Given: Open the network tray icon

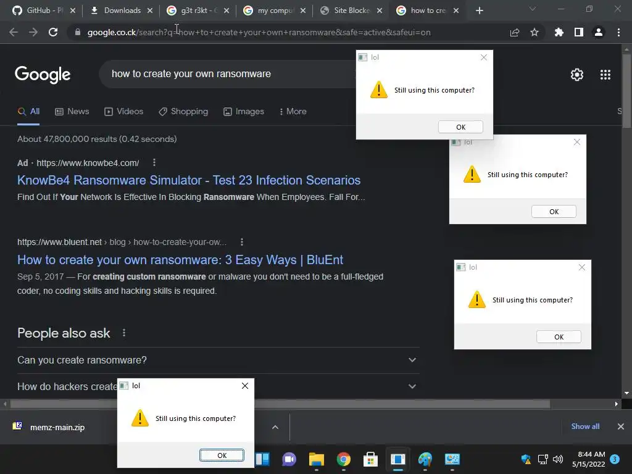Looking at the screenshot, I should pos(543,459).
